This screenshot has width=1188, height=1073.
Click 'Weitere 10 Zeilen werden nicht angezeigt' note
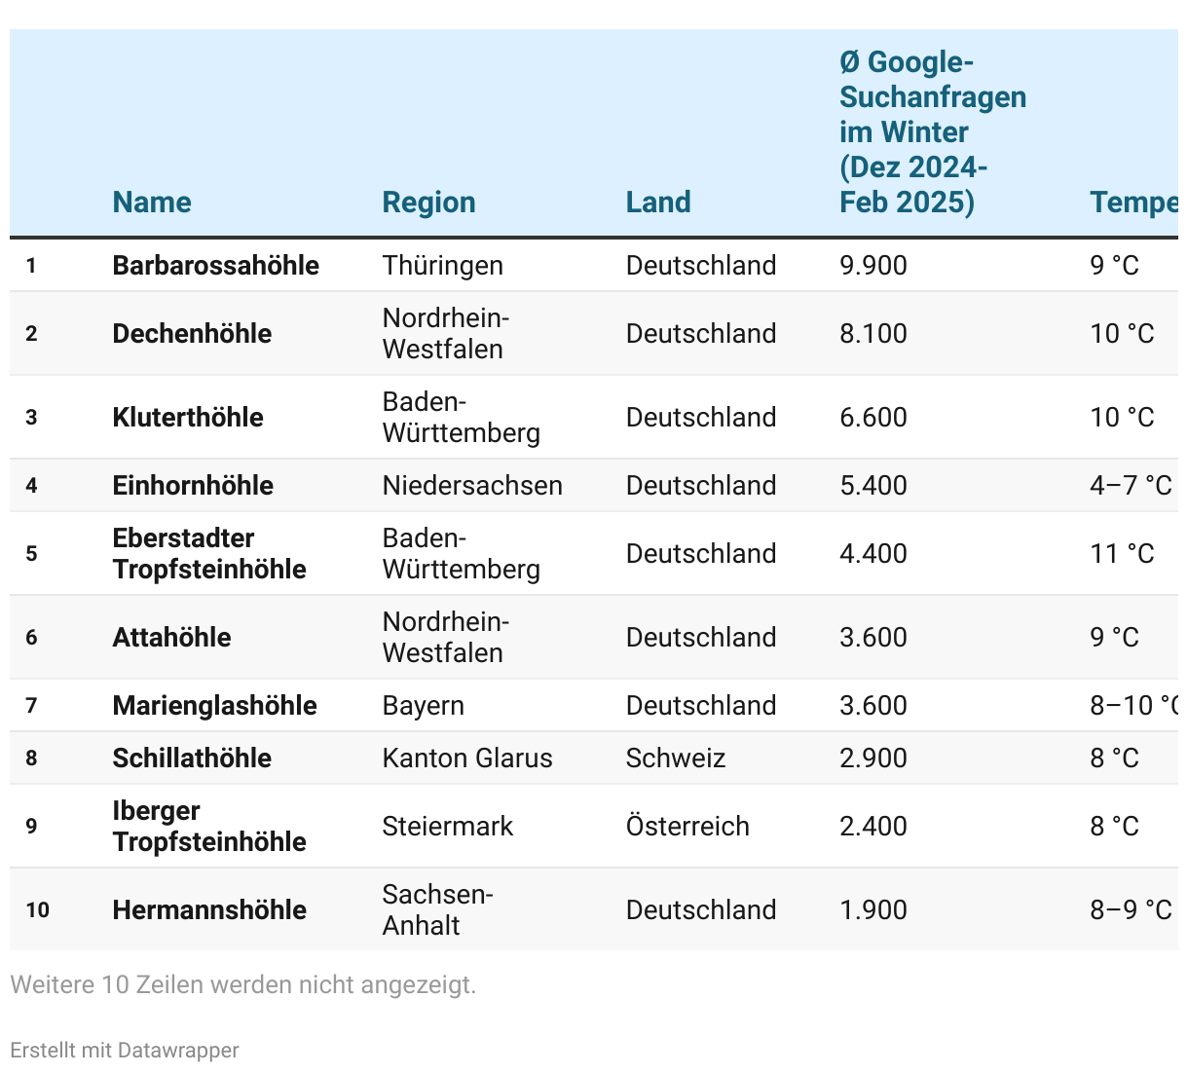pyautogui.click(x=243, y=984)
